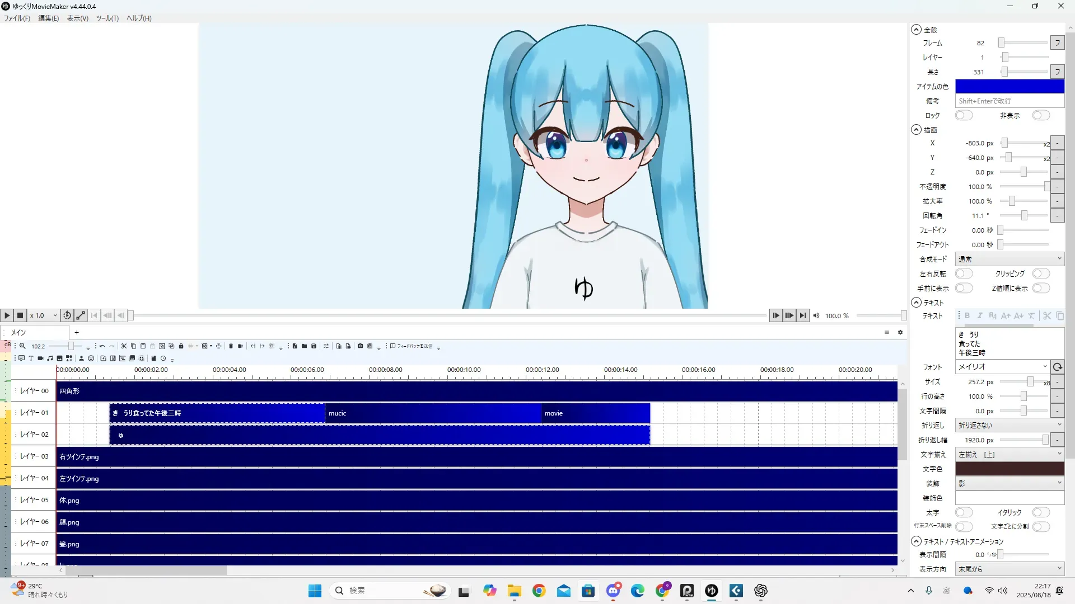Screen dimensions: 1075x604
Task: Click the blue アイテムの色 color swatch
Action: (1009, 86)
